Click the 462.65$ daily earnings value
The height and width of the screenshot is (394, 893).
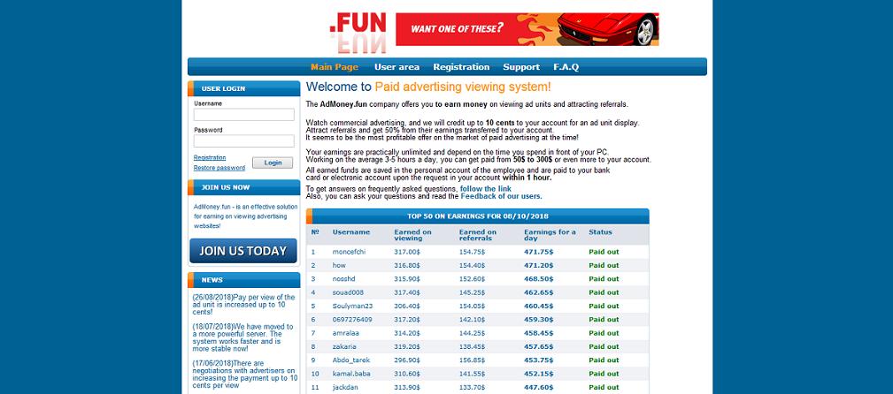tap(539, 292)
